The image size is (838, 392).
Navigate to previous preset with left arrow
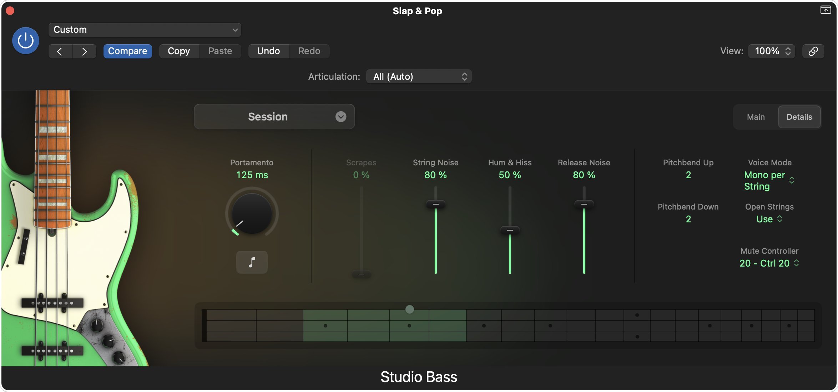(x=60, y=51)
